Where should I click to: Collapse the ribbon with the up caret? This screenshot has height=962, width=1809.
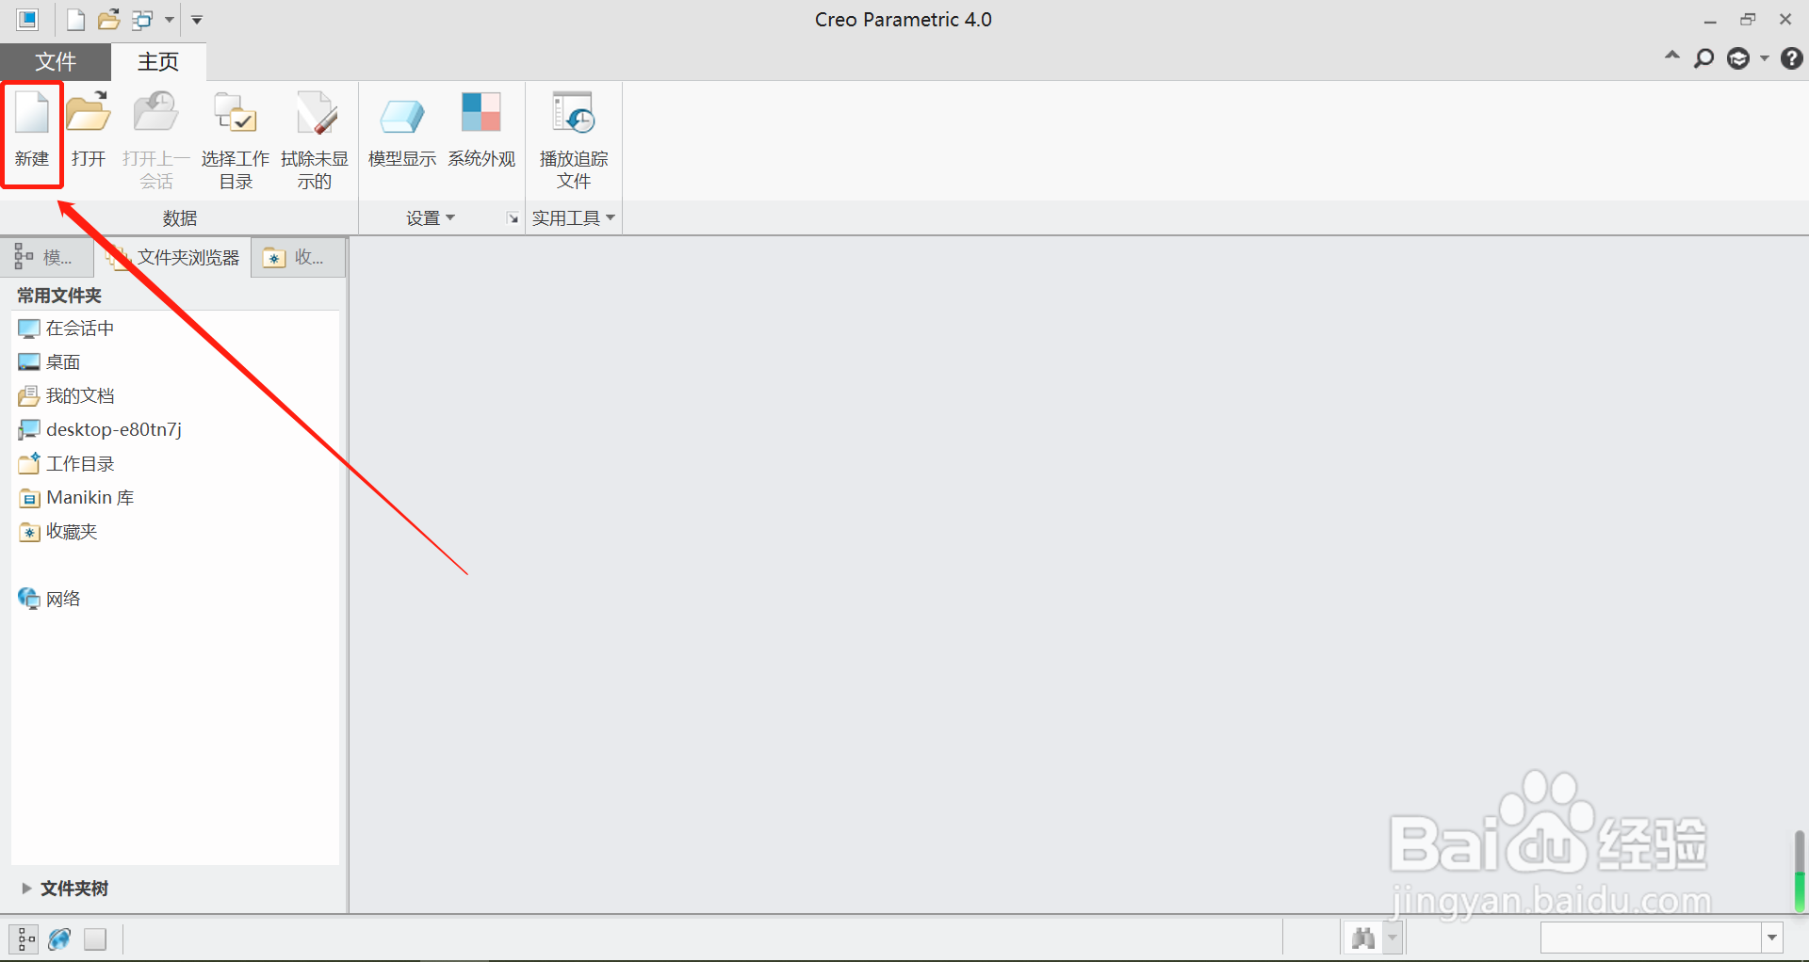[1672, 56]
